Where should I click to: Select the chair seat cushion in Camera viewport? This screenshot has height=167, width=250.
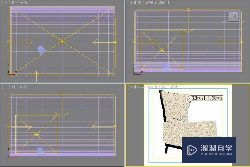point(190,131)
